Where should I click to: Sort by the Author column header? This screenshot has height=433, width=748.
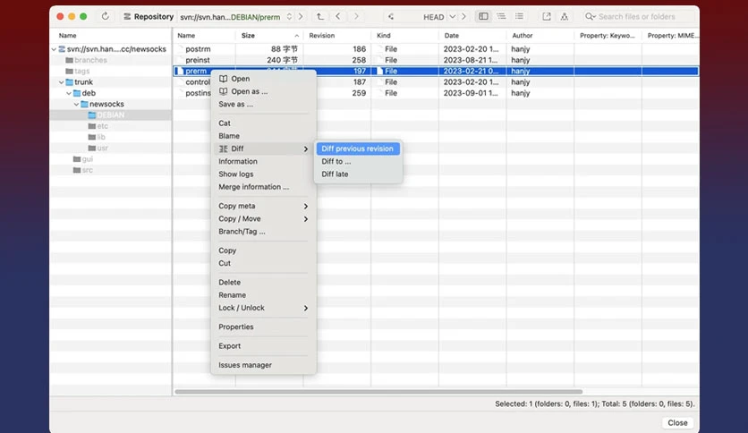(x=540, y=35)
